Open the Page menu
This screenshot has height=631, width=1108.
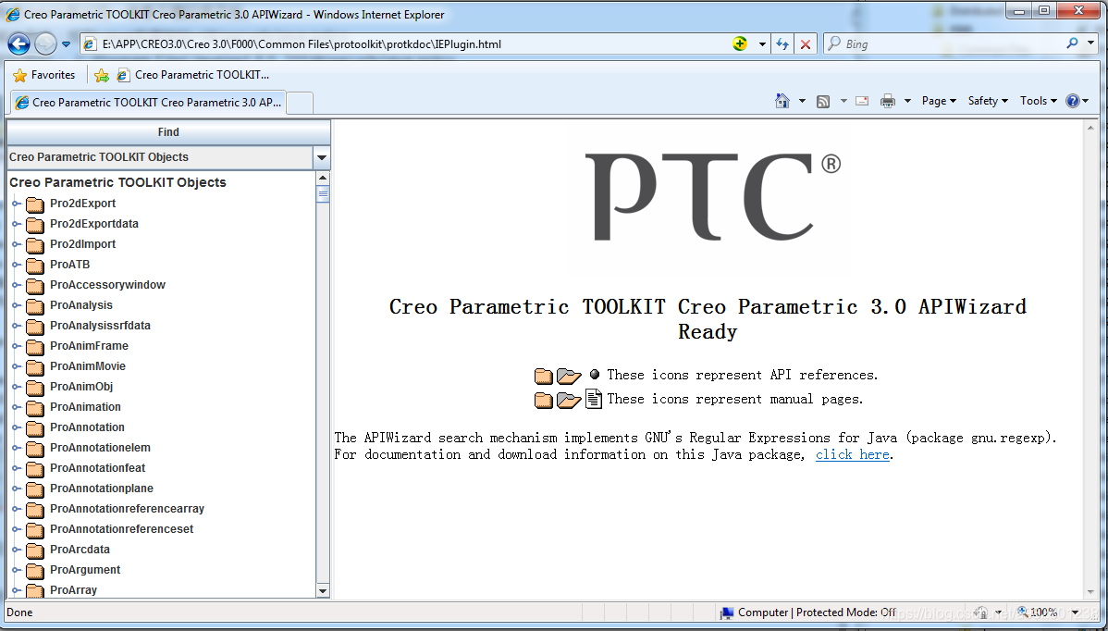click(939, 101)
